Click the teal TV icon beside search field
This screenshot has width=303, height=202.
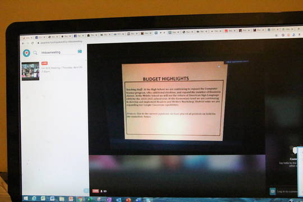tap(80, 52)
